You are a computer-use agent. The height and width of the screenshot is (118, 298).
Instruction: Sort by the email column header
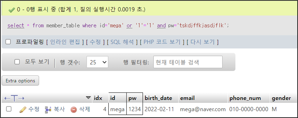(x=187, y=98)
